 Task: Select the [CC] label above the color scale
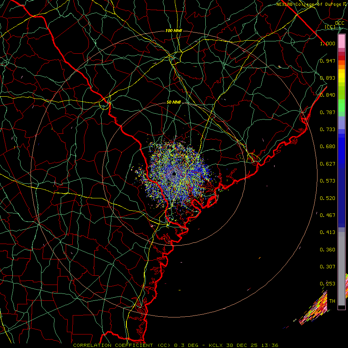click(330, 27)
